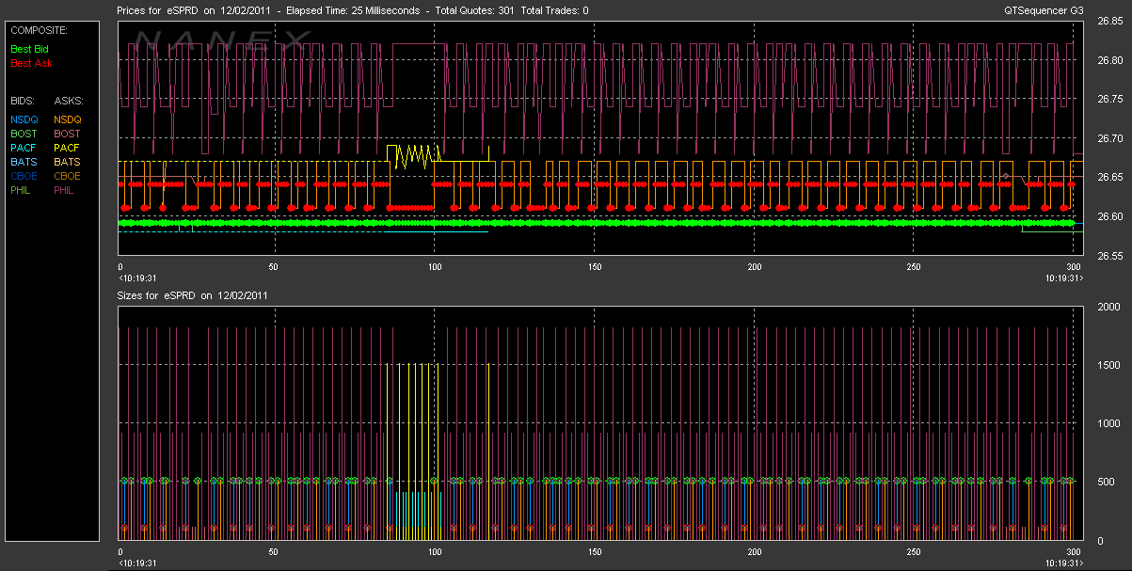This screenshot has width=1132, height=571.
Task: Click quote number 150 under the sizes chart
Action: (x=594, y=552)
